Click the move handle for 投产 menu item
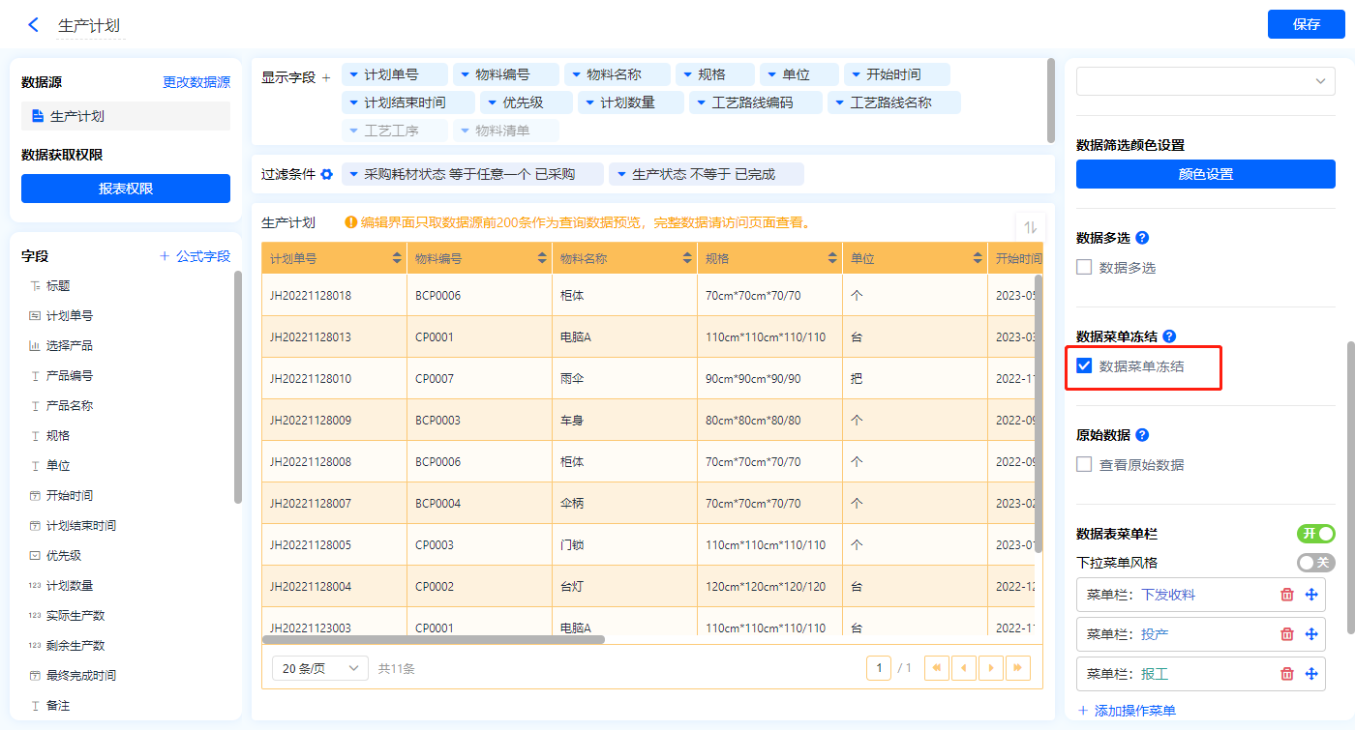The width and height of the screenshot is (1355, 730). 1311,634
